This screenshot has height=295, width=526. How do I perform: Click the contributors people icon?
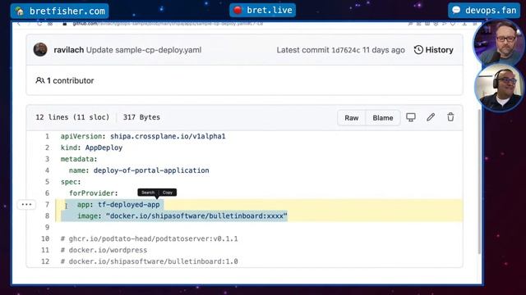(40, 80)
